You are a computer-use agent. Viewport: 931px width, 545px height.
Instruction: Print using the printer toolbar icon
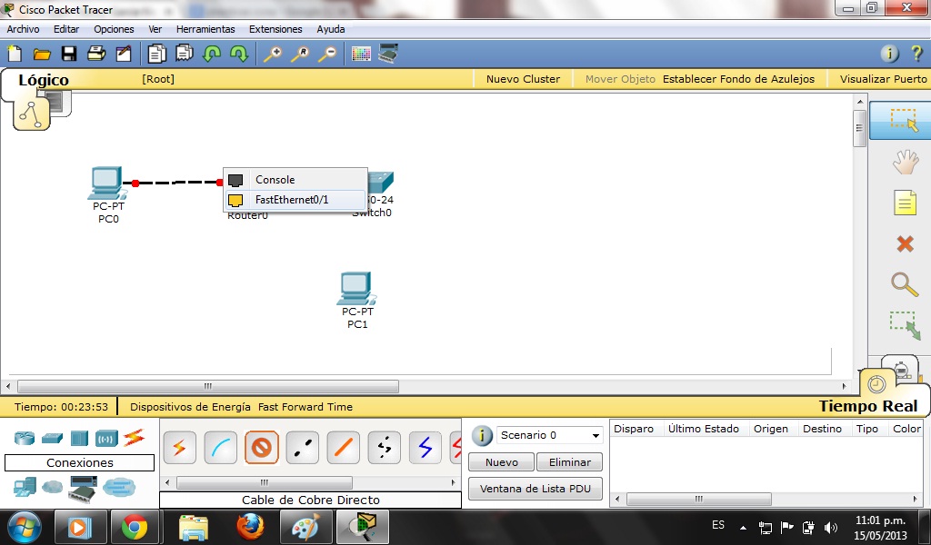[96, 54]
